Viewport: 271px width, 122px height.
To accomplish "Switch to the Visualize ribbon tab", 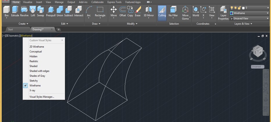I will click(28, 2).
